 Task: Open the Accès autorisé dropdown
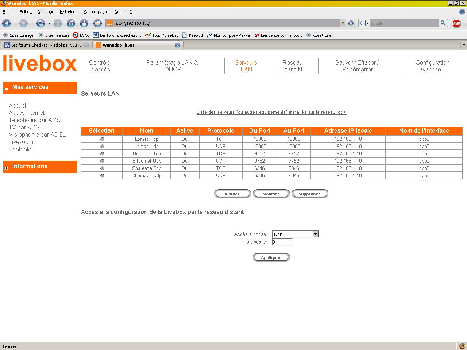(x=316, y=234)
